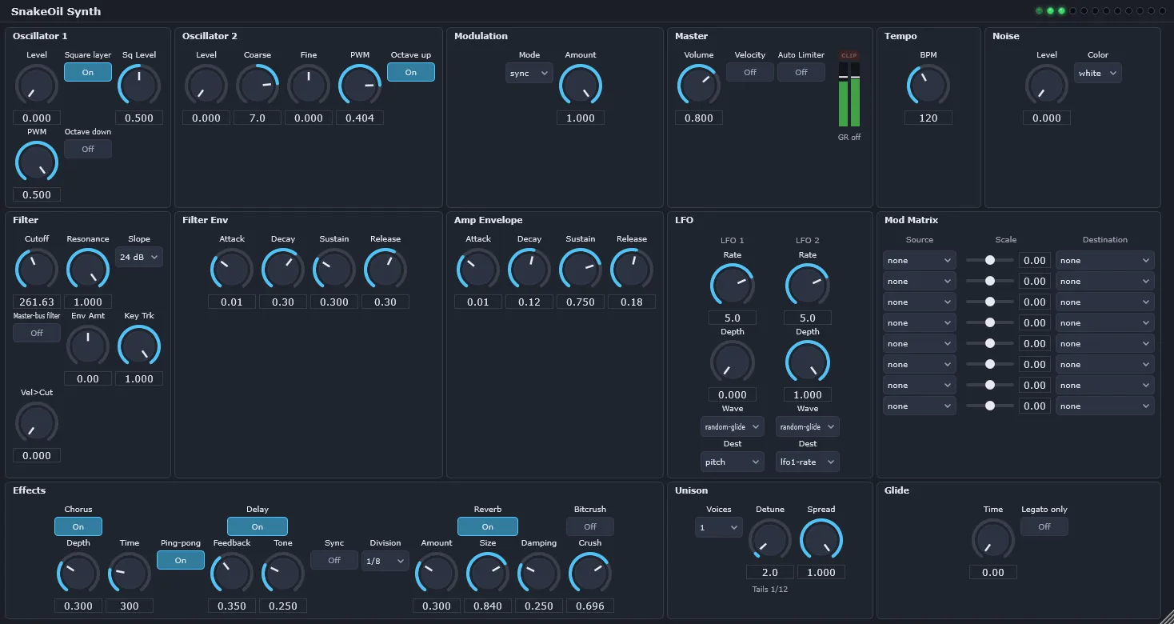Click the Unison Spread knob
This screenshot has width=1174, height=624.
click(x=821, y=539)
